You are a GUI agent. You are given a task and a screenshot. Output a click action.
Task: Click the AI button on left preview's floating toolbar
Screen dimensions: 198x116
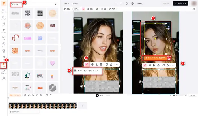coord(87,65)
